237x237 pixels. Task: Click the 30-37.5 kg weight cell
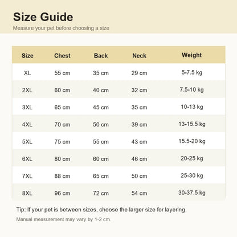(x=192, y=193)
